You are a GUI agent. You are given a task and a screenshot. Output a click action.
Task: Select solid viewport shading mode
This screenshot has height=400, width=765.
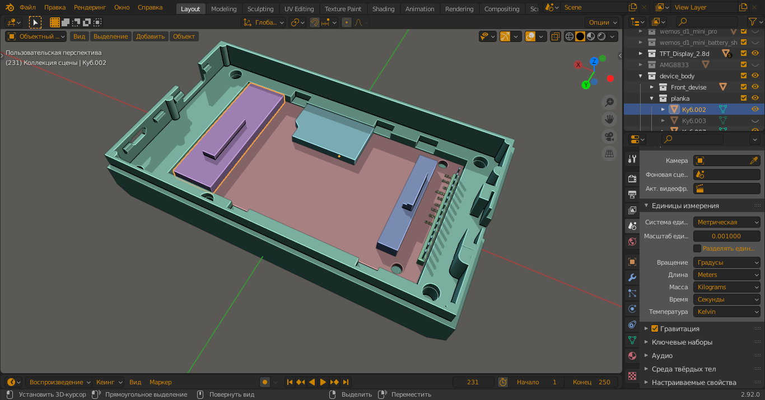pyautogui.click(x=580, y=36)
